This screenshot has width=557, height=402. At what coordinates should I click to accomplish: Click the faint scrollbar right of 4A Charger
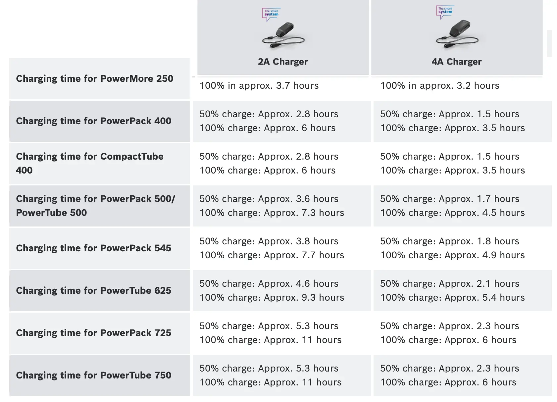[x=549, y=43]
